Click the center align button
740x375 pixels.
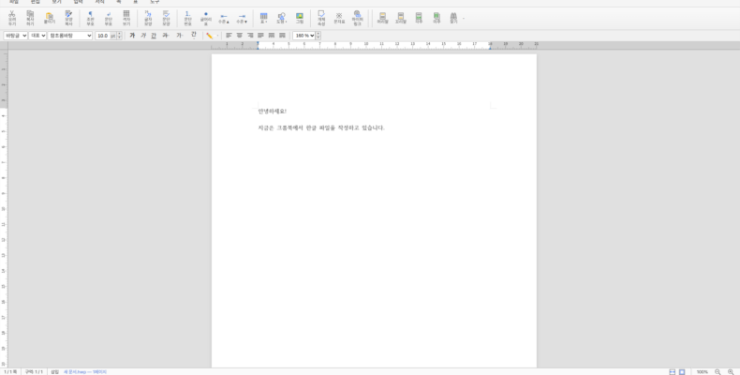tap(240, 36)
